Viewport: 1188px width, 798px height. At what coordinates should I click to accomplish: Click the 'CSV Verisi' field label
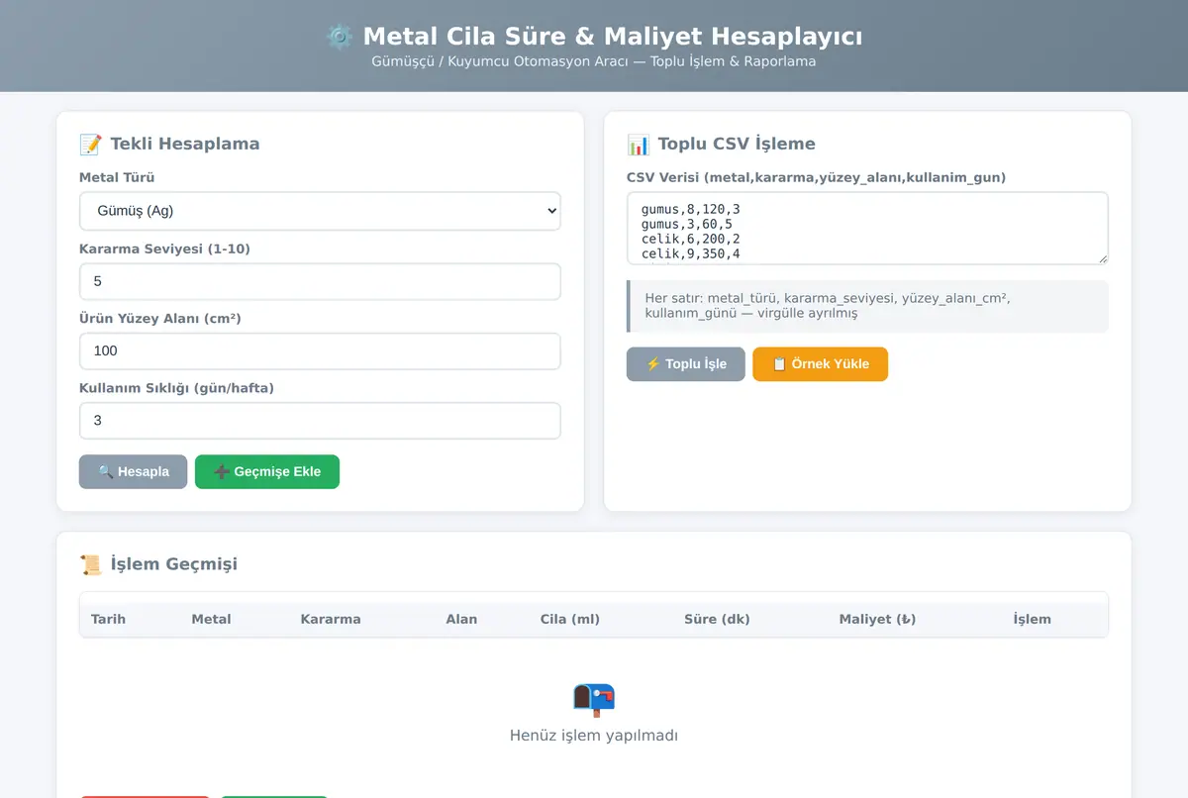(x=816, y=178)
